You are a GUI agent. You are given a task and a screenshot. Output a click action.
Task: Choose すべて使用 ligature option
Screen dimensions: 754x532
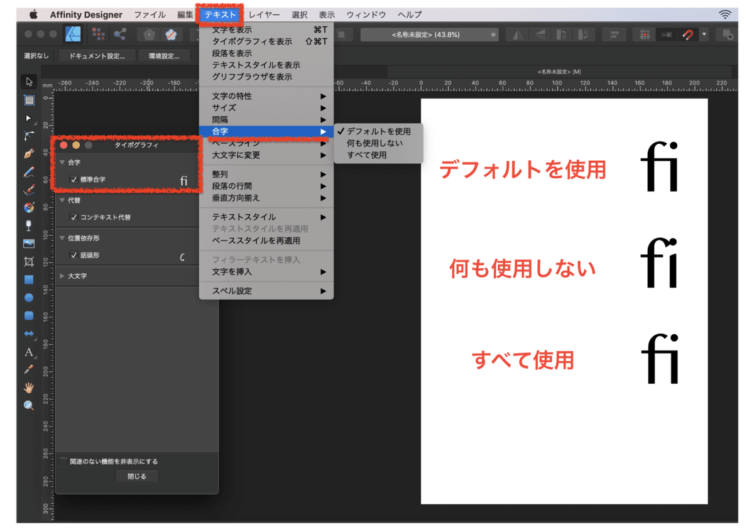click(x=378, y=155)
